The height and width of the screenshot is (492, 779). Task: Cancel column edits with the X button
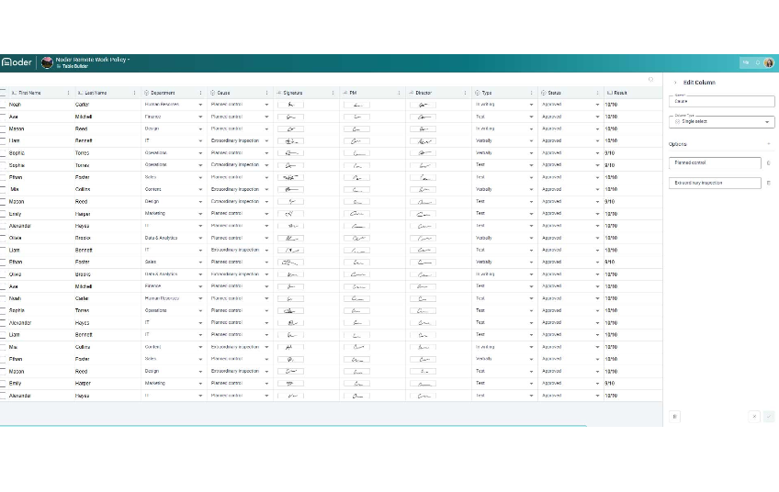point(754,417)
